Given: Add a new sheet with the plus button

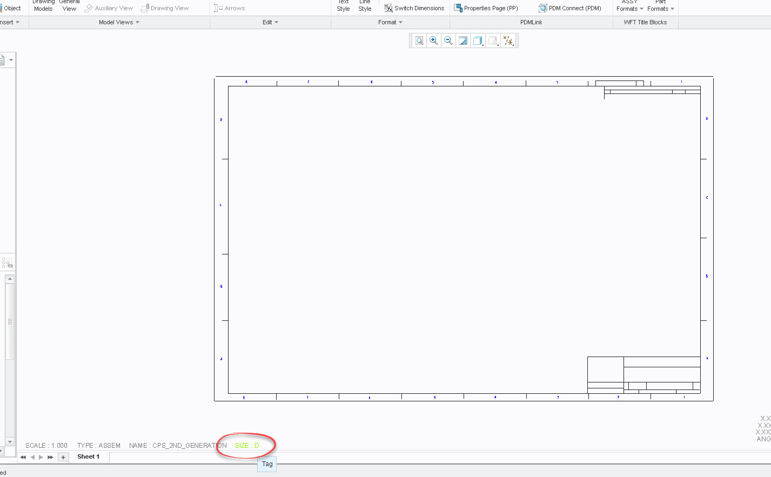Looking at the screenshot, I should 63,456.
